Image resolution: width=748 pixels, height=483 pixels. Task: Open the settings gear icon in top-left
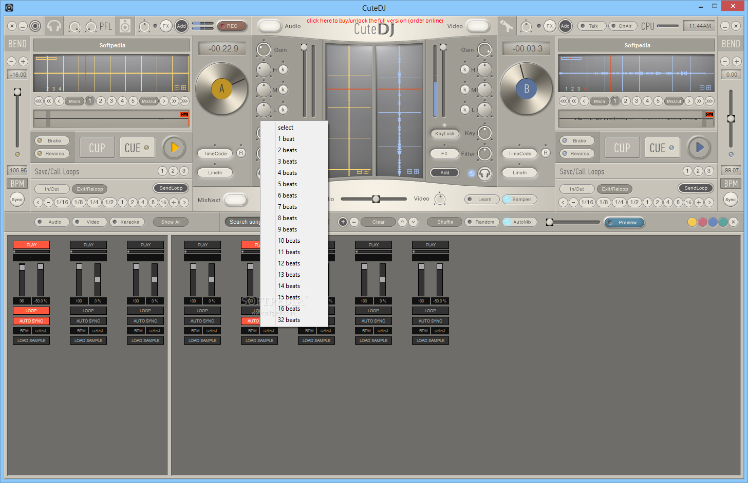click(35, 26)
